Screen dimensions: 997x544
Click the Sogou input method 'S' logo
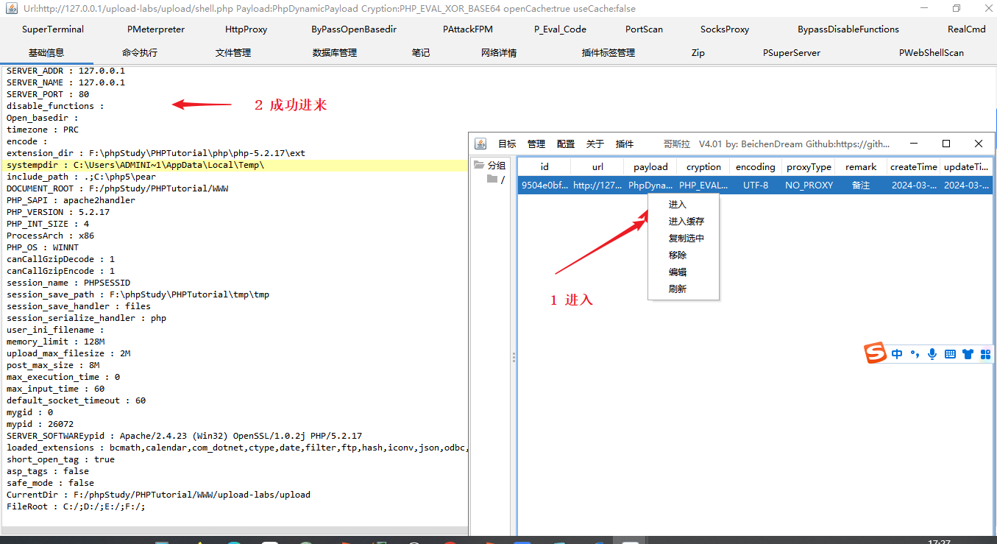[x=875, y=353]
